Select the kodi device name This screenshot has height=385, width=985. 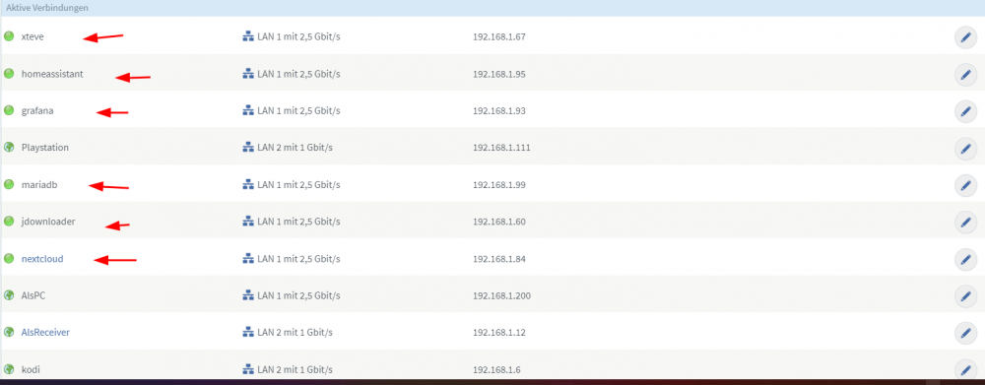pos(31,369)
